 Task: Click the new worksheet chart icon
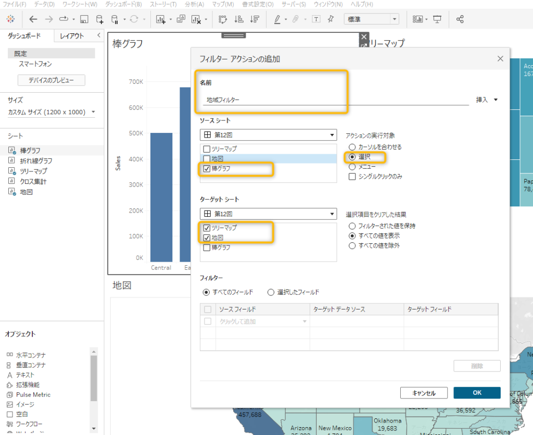click(160, 19)
